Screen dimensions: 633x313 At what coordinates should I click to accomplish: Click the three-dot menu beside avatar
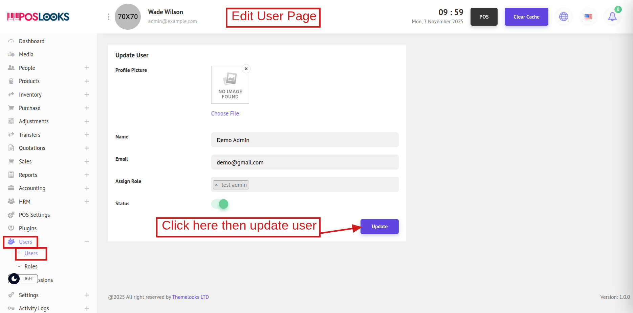pos(108,17)
